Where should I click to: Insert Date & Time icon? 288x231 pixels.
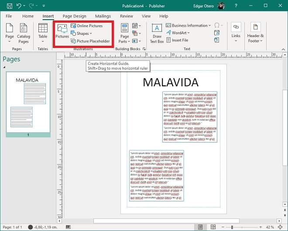pos(217,33)
